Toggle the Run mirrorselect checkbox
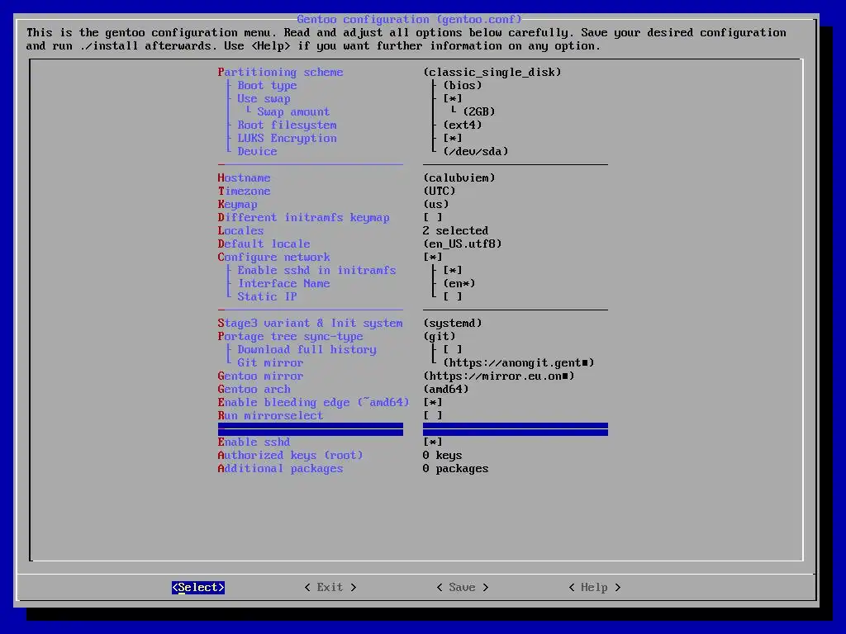 (x=433, y=416)
